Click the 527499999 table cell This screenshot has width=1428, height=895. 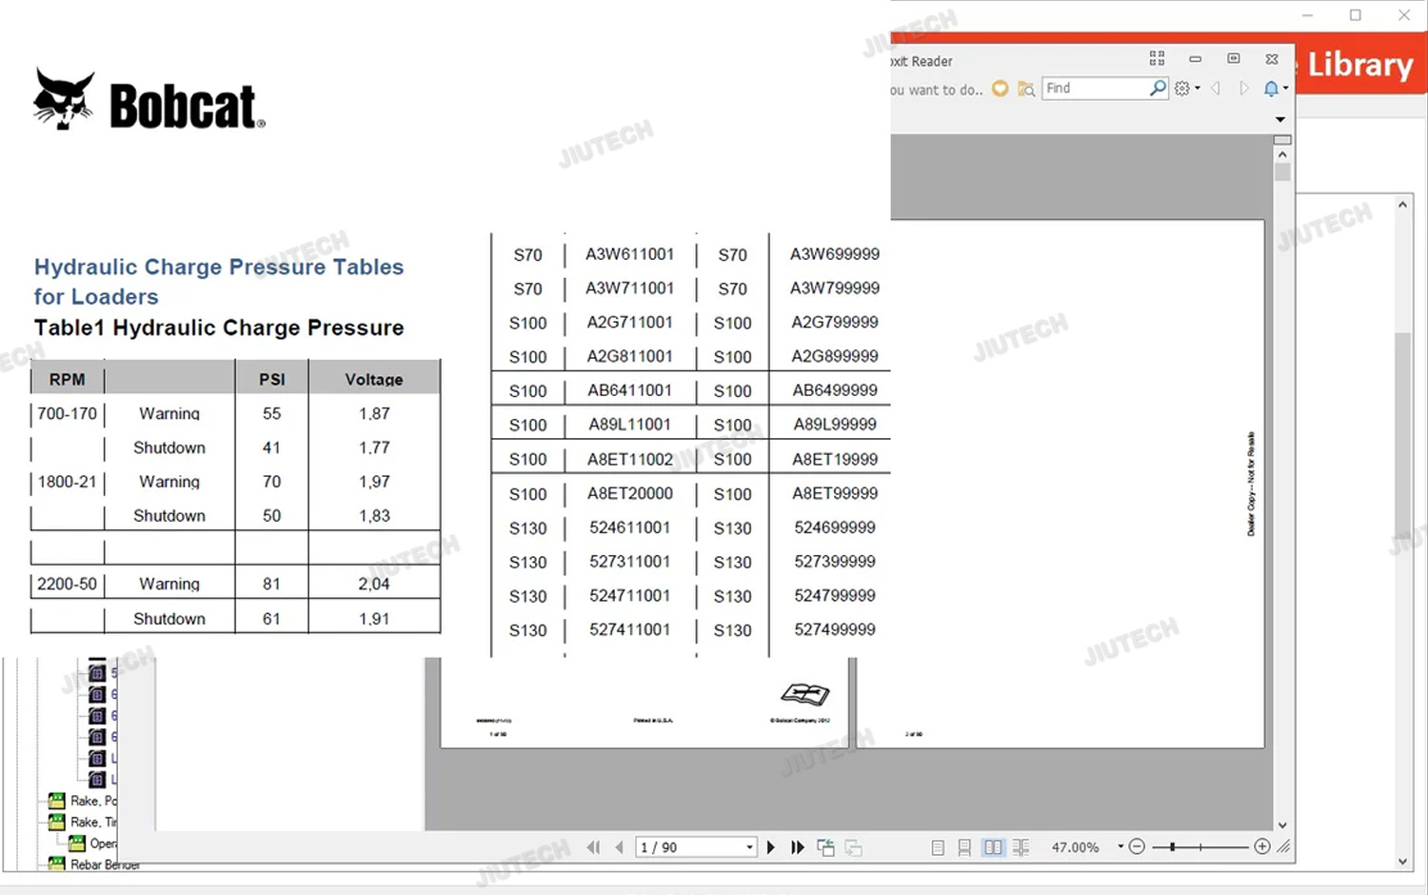tap(835, 629)
